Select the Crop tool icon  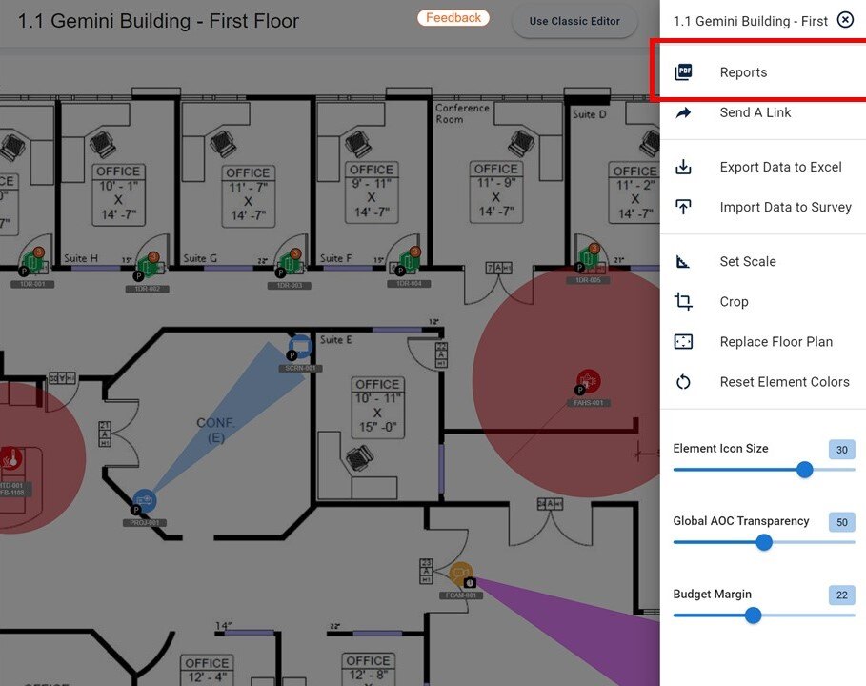point(683,301)
